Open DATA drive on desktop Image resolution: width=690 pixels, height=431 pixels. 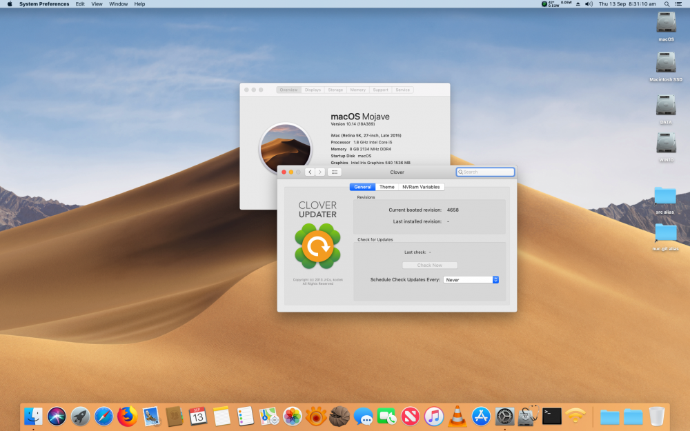point(666,106)
